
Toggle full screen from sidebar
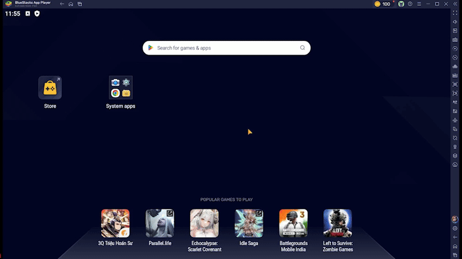(455, 13)
